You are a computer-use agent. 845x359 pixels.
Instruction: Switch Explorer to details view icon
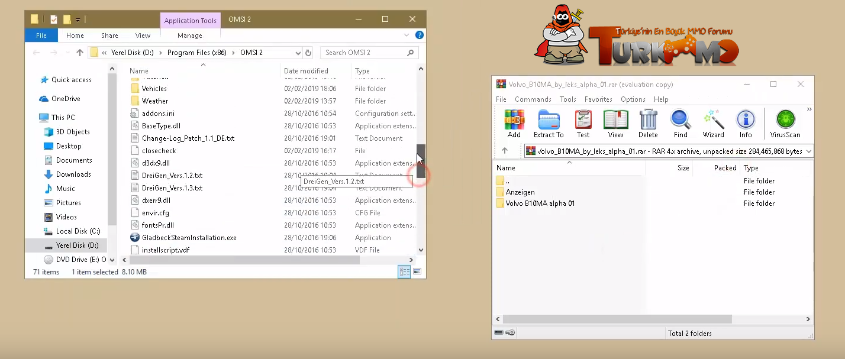pyautogui.click(x=404, y=271)
